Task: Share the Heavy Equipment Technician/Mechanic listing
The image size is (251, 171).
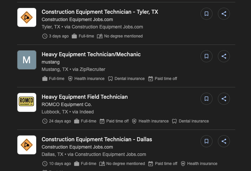Action: (224, 56)
